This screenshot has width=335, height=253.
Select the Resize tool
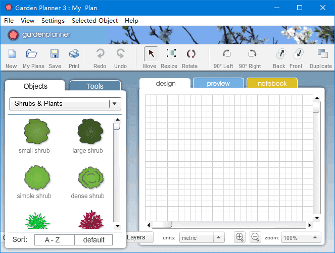click(169, 54)
